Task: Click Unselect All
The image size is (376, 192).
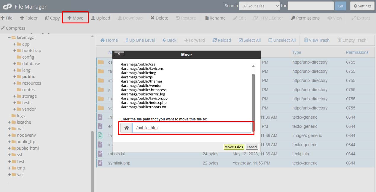Action: pyautogui.click(x=282, y=40)
